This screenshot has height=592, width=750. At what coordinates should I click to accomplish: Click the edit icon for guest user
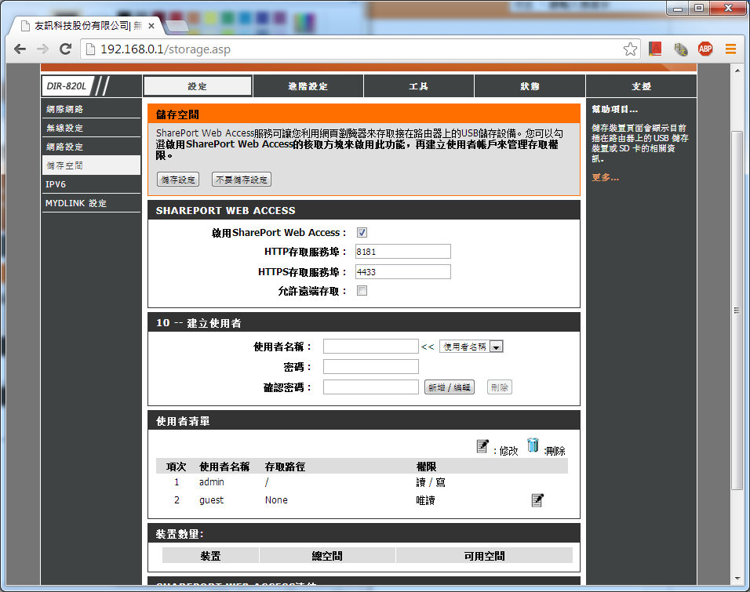point(537,500)
